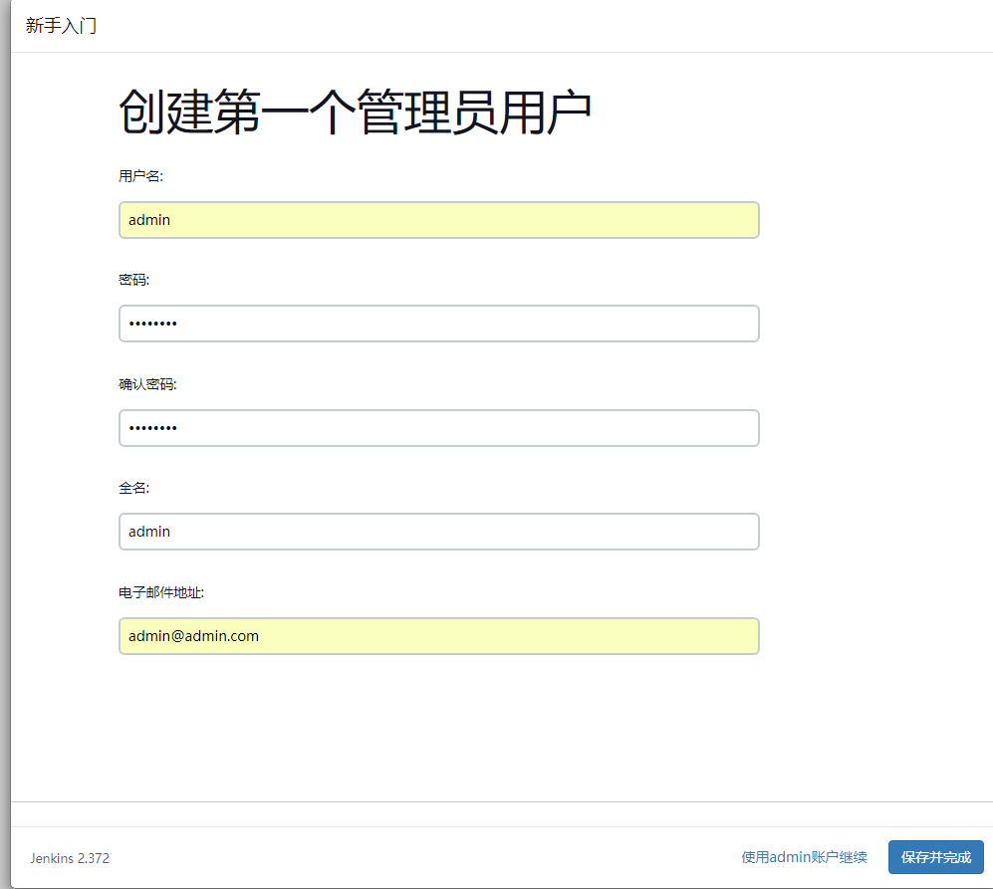This screenshot has height=889, width=993.
Task: Click the 确认密码: field label
Action: tap(147, 384)
